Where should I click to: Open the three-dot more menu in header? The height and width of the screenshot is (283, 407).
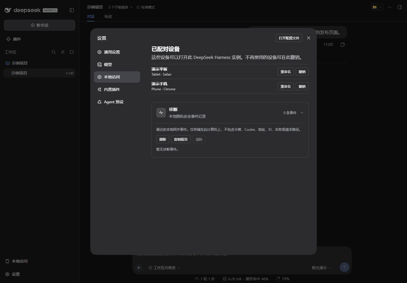(389, 7)
